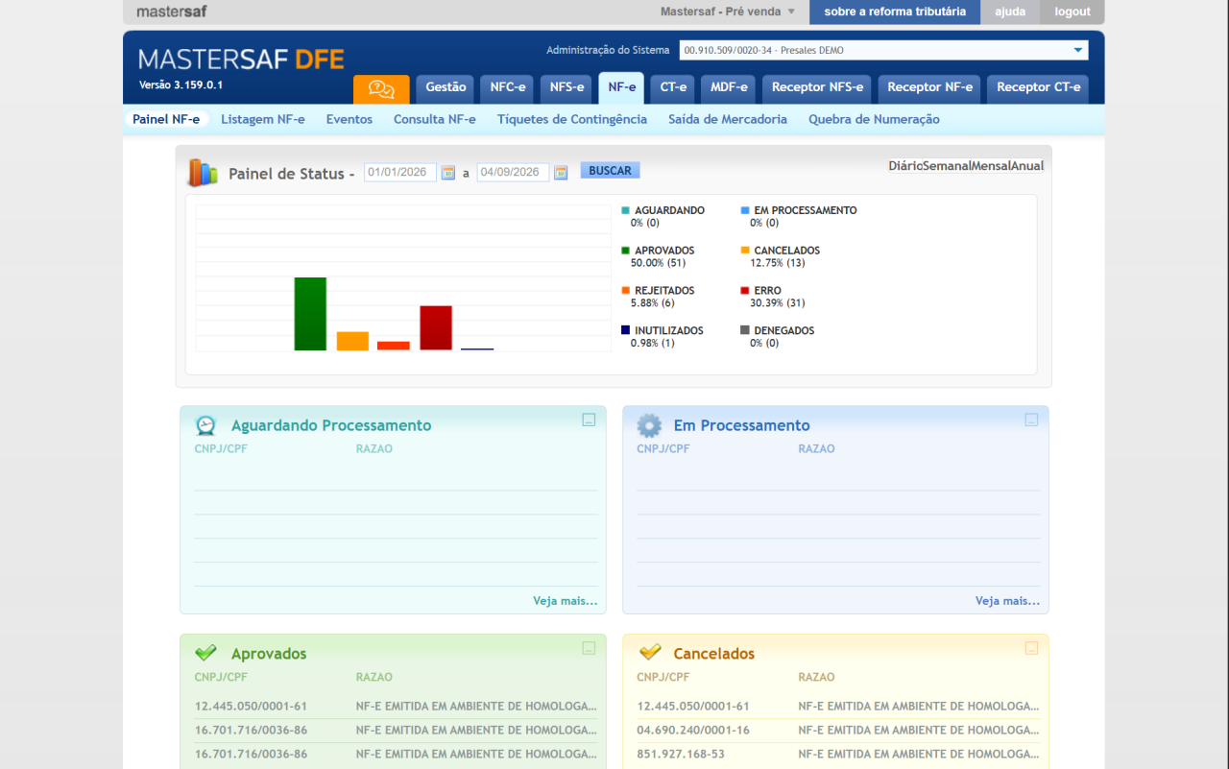Select the Receptor NFS-e tab
The height and width of the screenshot is (769, 1229).
pos(817,88)
